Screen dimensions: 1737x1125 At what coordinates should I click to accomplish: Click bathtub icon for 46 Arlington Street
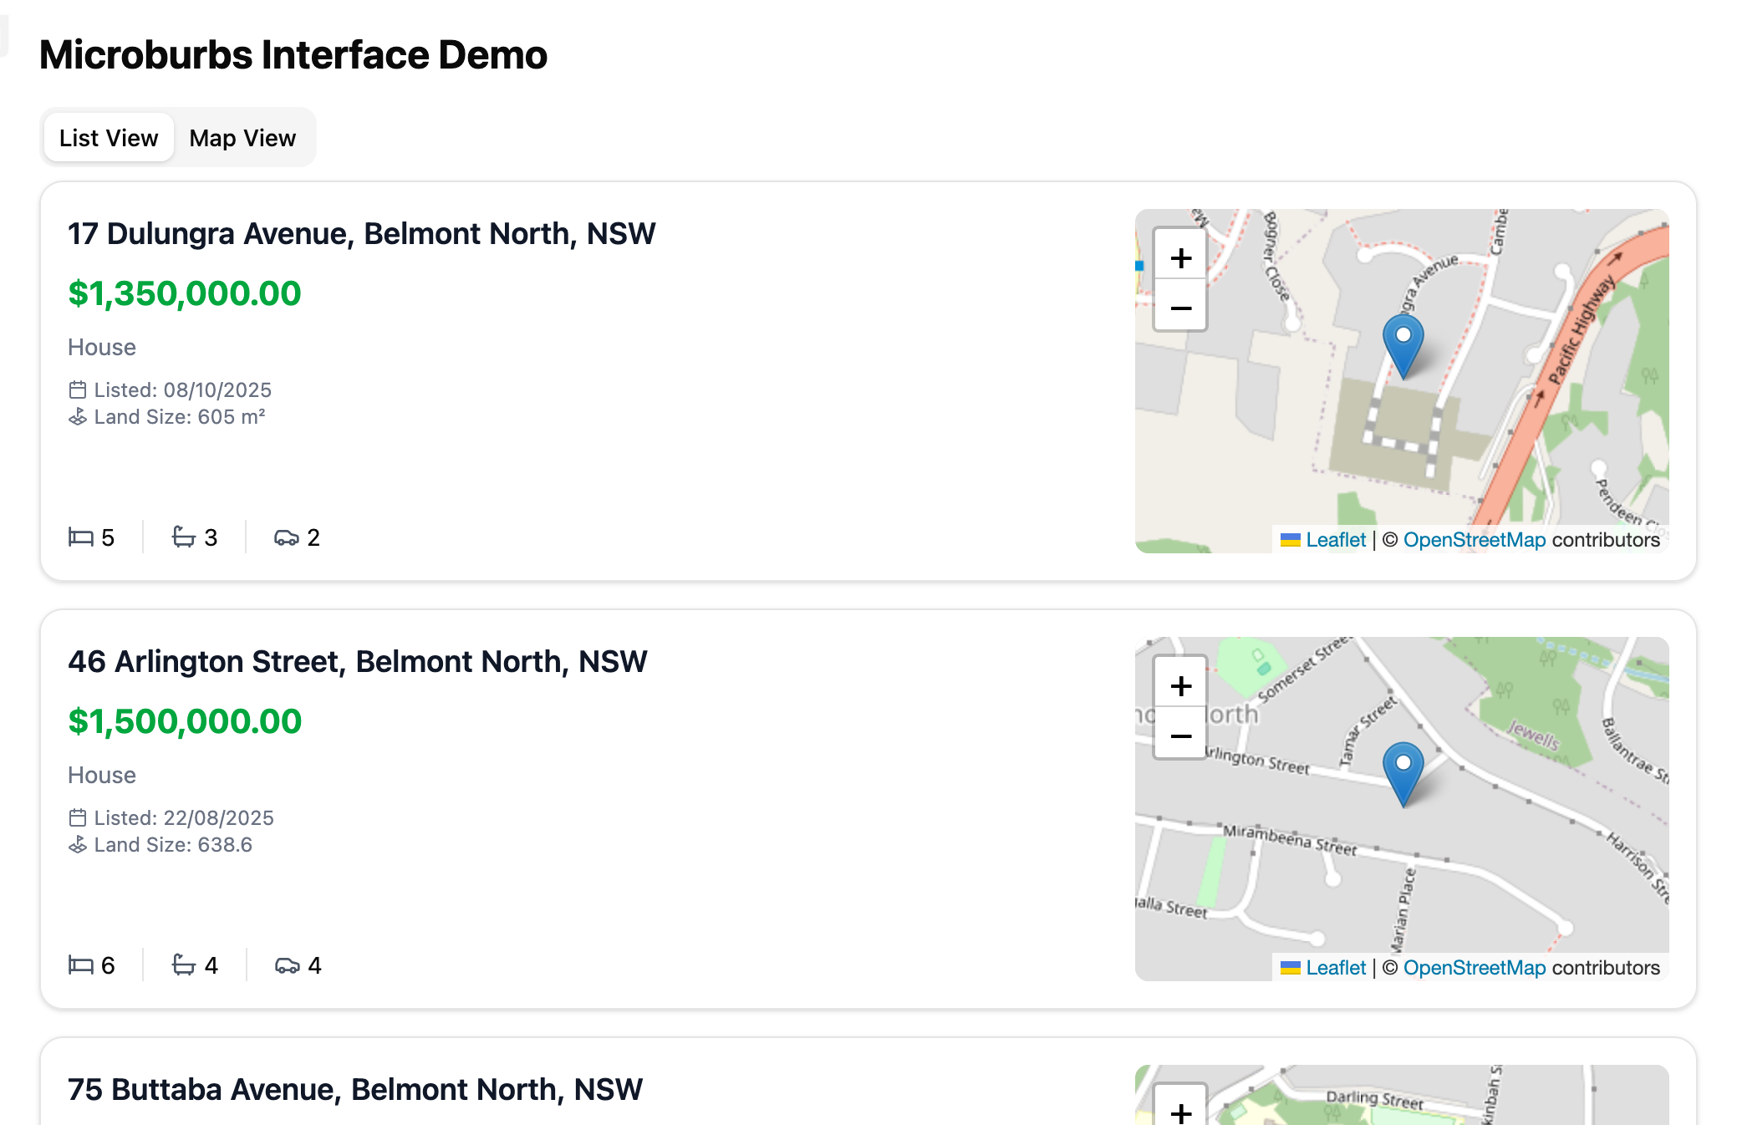(x=184, y=965)
